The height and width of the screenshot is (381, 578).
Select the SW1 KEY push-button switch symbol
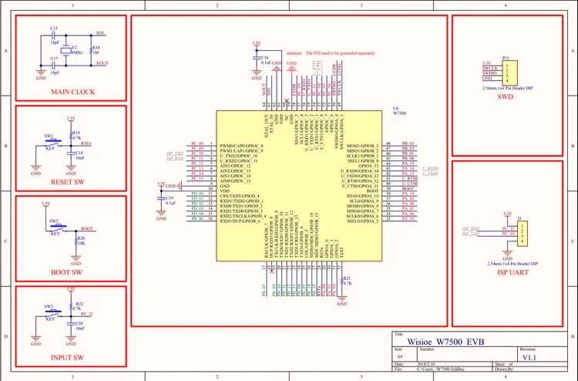[x=53, y=142]
